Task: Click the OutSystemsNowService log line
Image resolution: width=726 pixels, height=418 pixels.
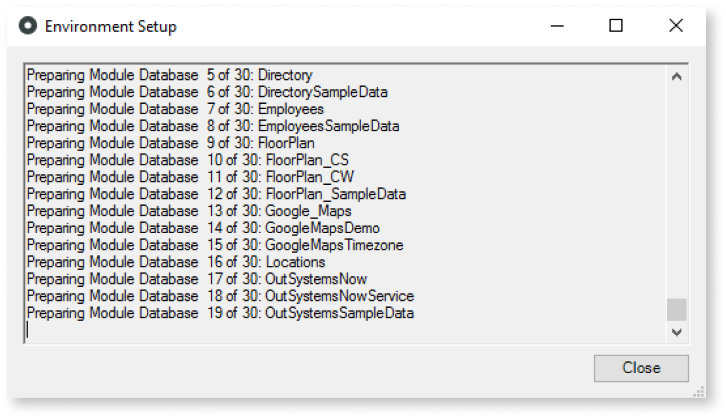Action: point(220,296)
